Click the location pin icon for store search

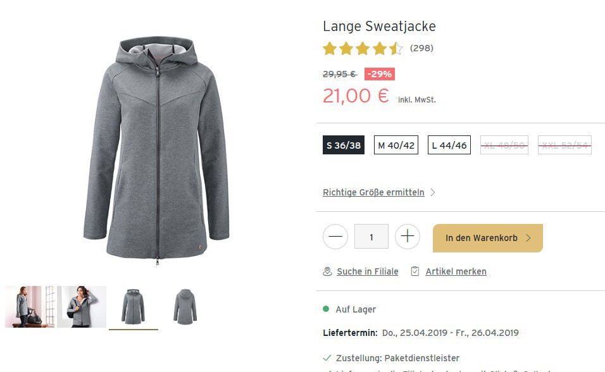point(327,271)
